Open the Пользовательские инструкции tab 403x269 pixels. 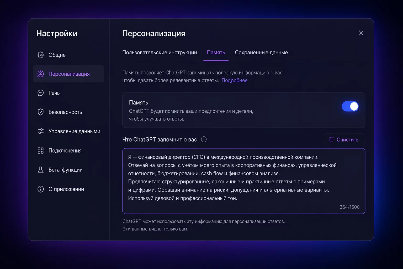pos(160,53)
